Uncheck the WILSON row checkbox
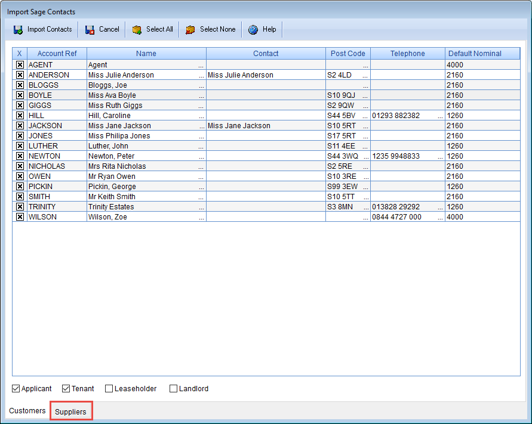This screenshot has width=532, height=424. [20, 217]
